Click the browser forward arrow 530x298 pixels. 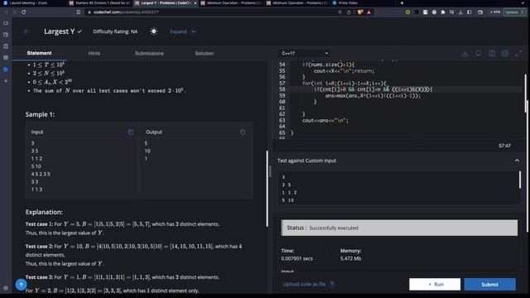(14, 12)
